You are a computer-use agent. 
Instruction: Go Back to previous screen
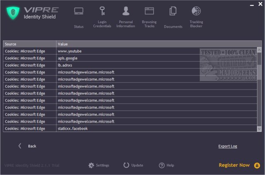32,146
